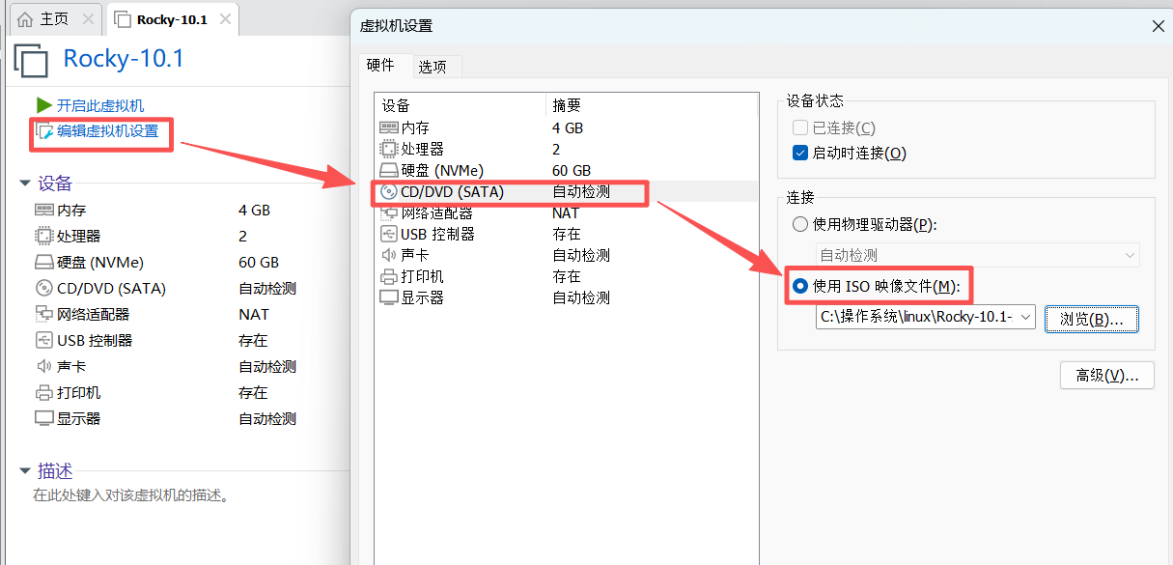The height and width of the screenshot is (565, 1173).
Task: Open the 自动检测 physical drive dropdown
Action: 977,255
